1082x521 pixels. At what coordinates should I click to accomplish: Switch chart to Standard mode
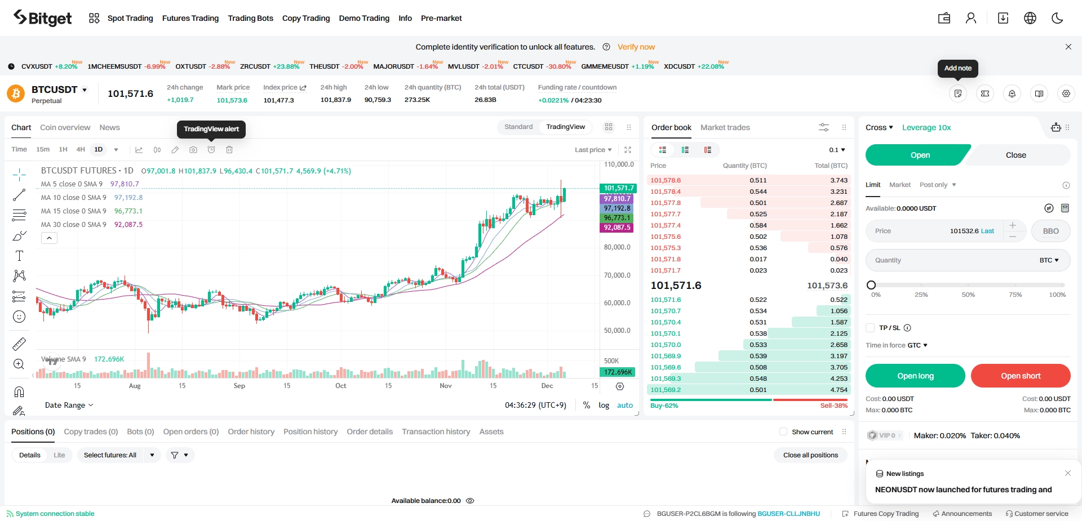[x=518, y=127]
